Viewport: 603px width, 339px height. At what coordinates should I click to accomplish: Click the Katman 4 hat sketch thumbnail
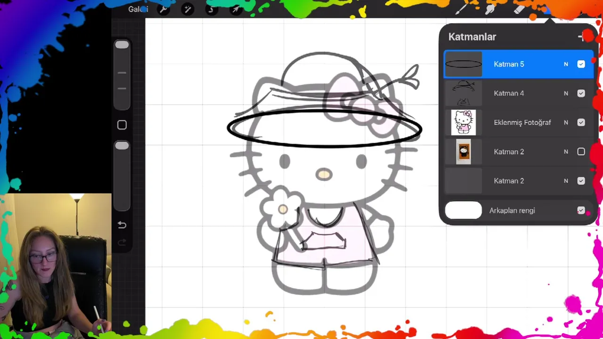(464, 93)
